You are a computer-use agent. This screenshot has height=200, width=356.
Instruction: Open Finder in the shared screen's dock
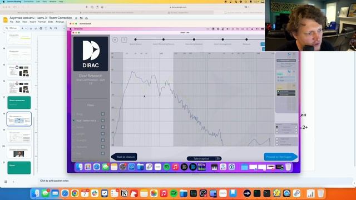[79, 167]
